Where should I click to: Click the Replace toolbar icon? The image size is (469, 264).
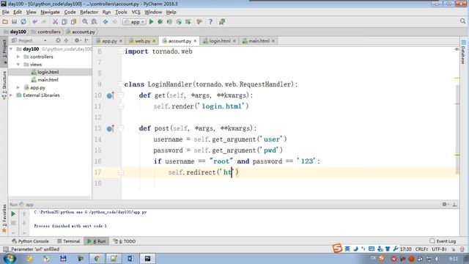pos(94,22)
